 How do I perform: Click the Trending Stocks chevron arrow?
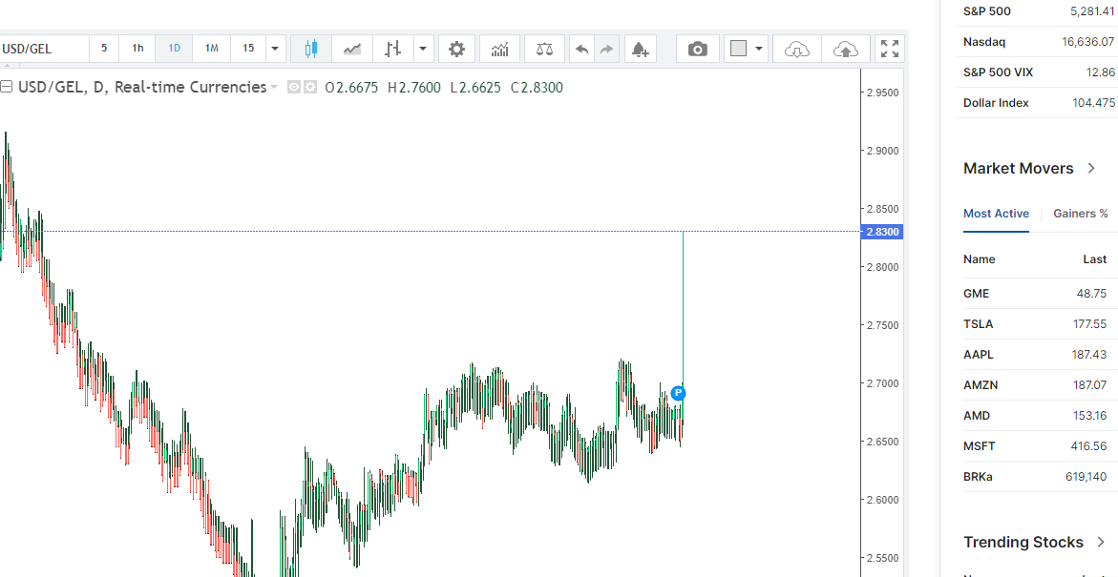[1101, 542]
